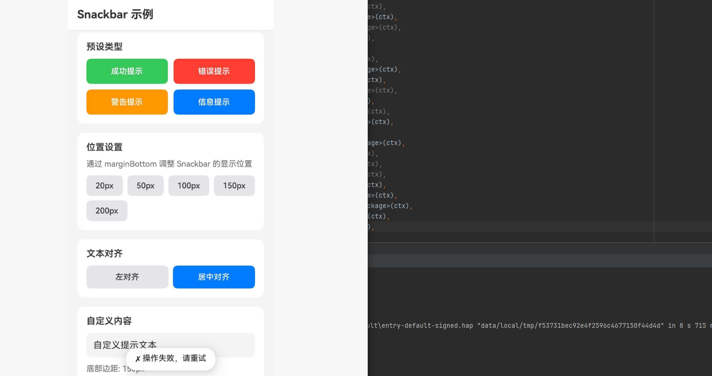Click the 自定义内容 section heading
712x376 pixels.
tap(109, 321)
